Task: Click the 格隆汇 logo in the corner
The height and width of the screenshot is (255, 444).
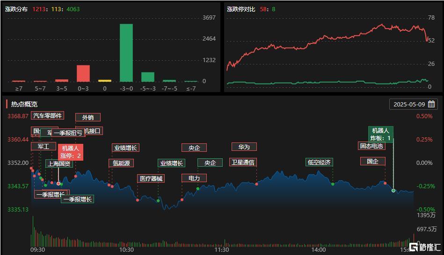Action: 425,247
